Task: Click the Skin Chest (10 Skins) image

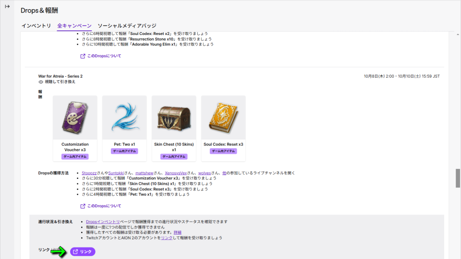Action: pos(174,118)
